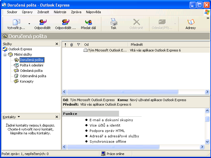Click the Odpovědět všem (reply all) icon
Viewport: 211px width, 158px height.
point(66,22)
